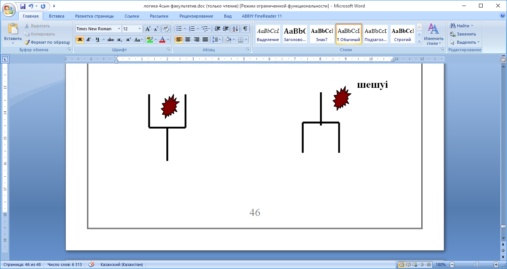
Task: Open the font size dropdown
Action: point(140,29)
